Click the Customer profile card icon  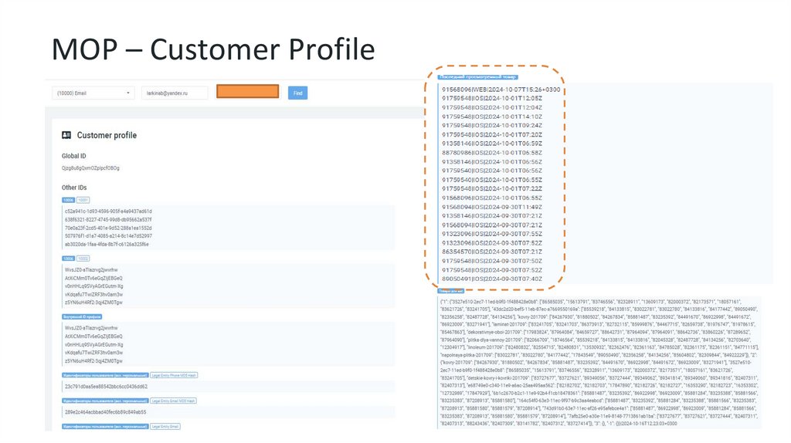pos(66,135)
